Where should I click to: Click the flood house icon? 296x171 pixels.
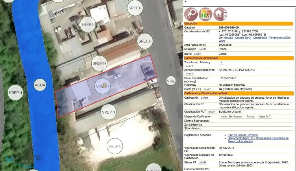click(x=220, y=14)
